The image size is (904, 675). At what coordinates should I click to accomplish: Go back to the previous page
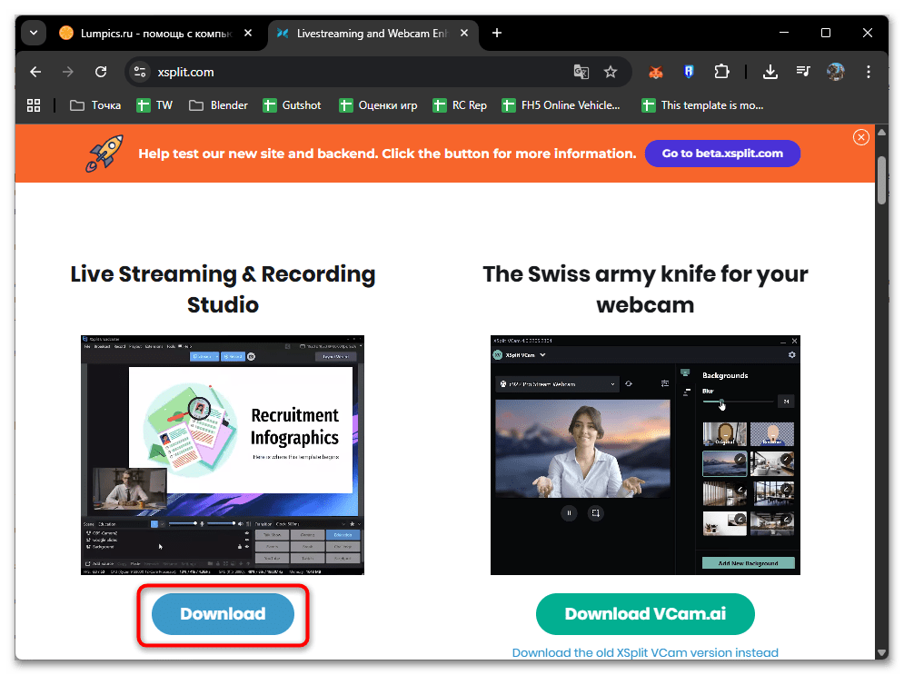[x=35, y=72]
